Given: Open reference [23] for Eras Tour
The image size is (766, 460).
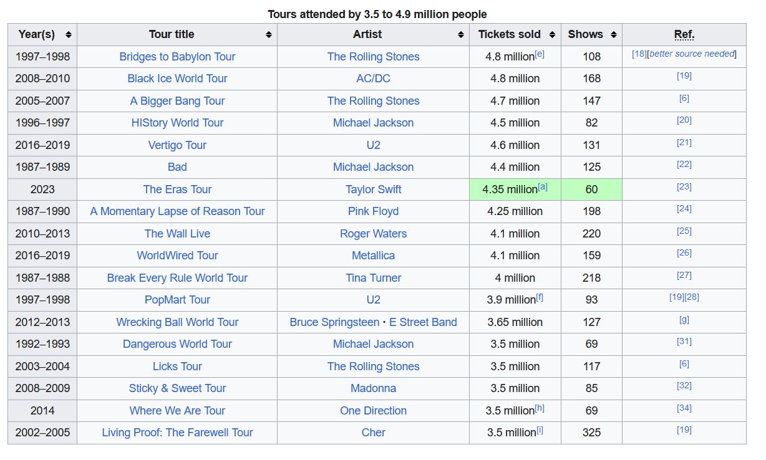Looking at the screenshot, I should (684, 187).
